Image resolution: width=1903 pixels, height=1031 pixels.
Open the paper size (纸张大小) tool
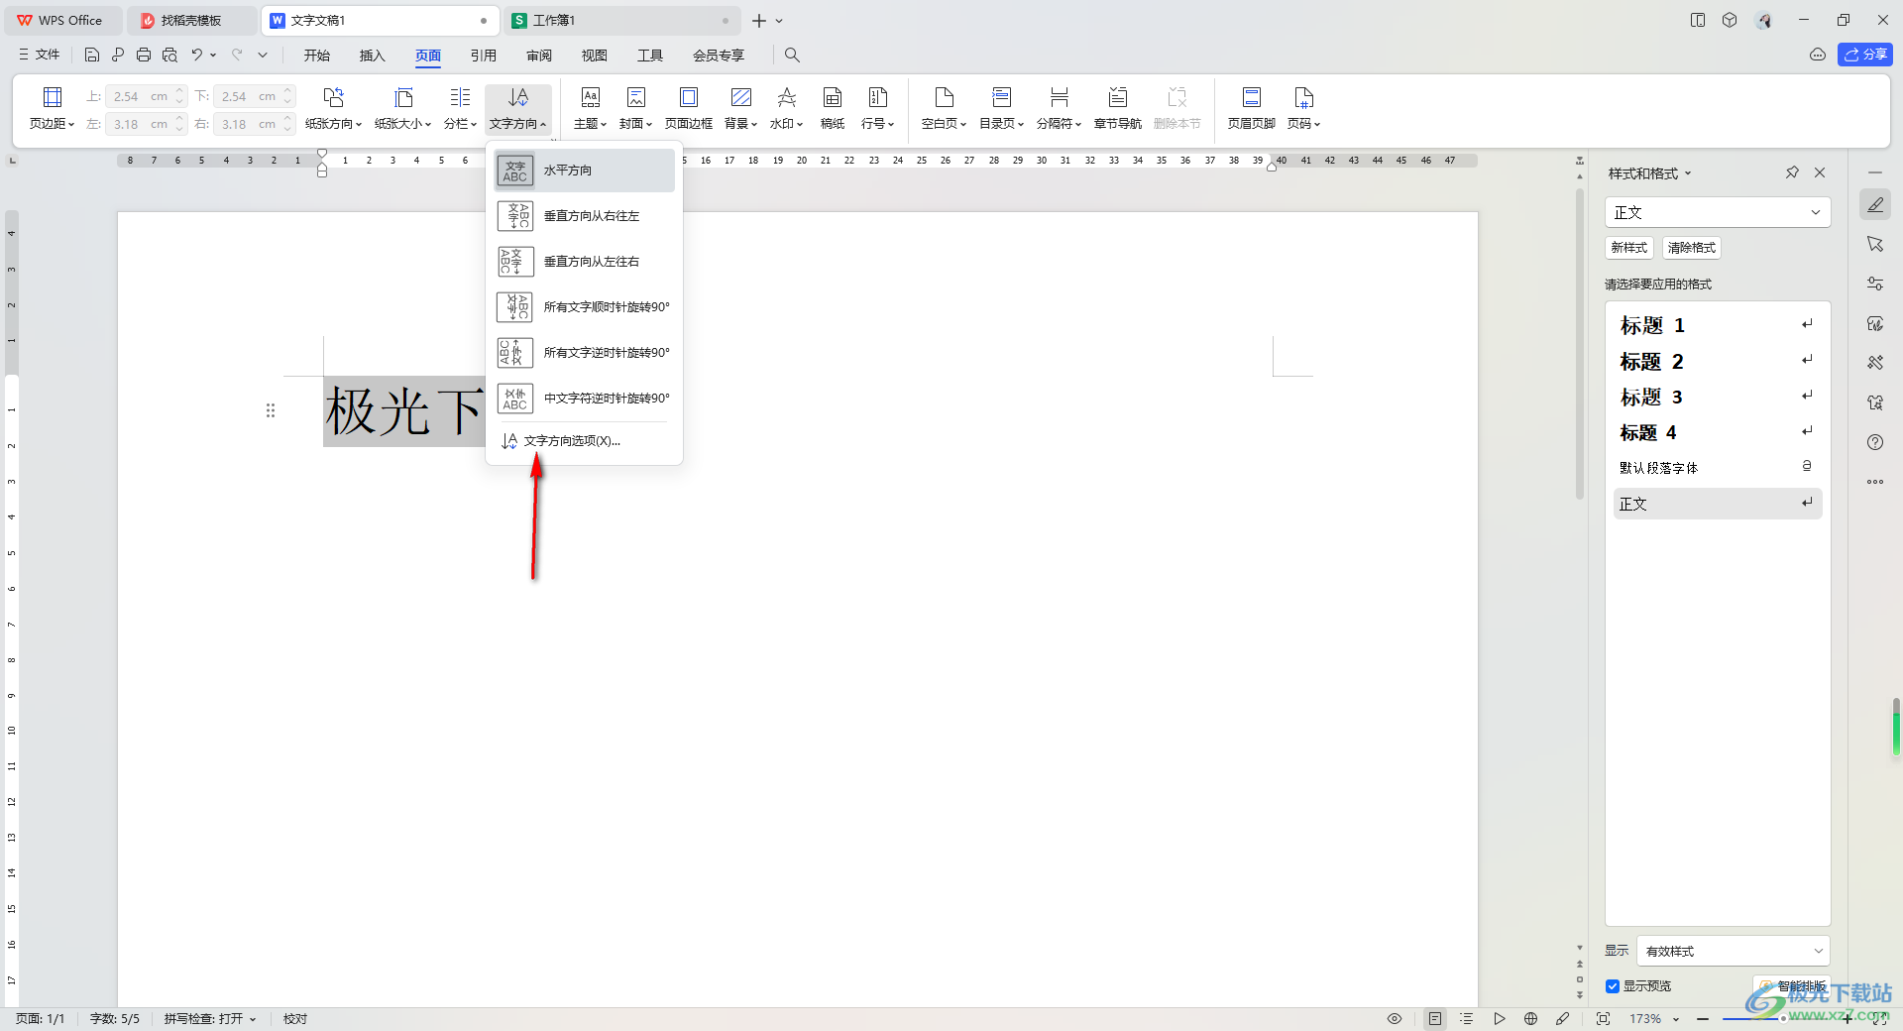402,108
